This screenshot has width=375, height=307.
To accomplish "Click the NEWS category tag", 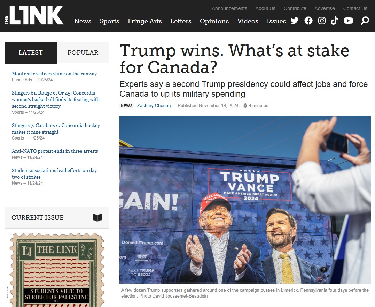I will [x=126, y=106].
